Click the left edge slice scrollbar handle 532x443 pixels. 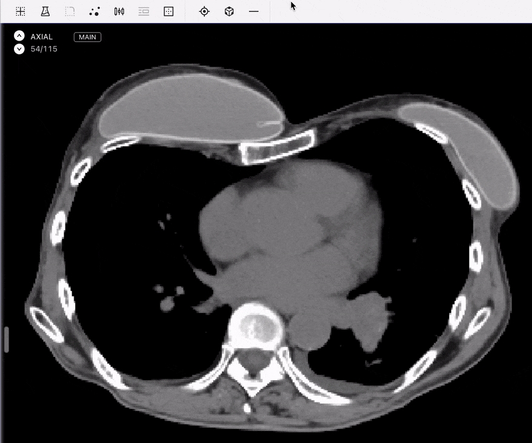pyautogui.click(x=7, y=340)
